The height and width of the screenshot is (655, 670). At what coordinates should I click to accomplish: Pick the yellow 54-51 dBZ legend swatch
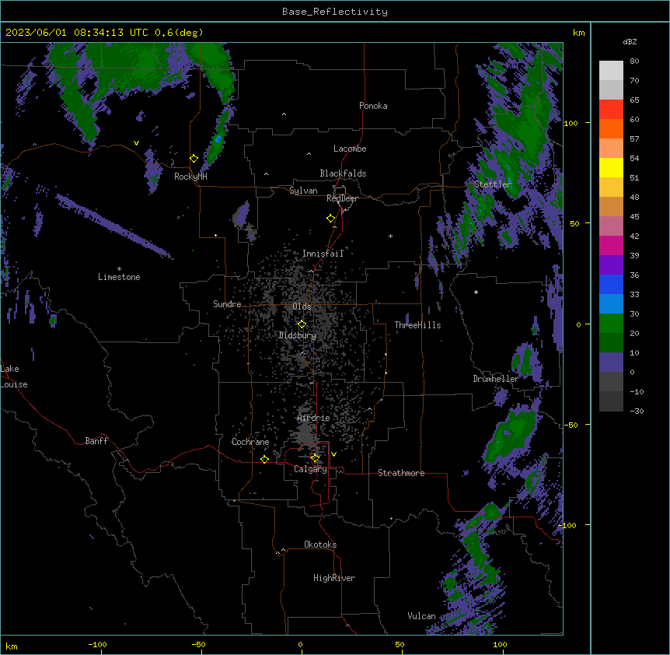tap(611, 167)
